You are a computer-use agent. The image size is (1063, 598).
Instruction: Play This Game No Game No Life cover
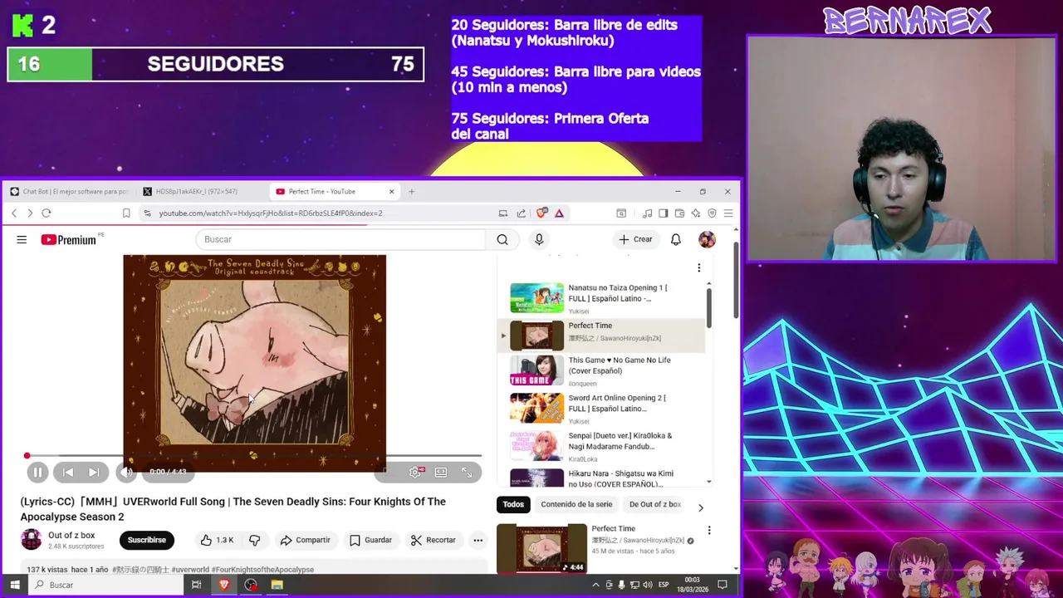tap(601, 371)
